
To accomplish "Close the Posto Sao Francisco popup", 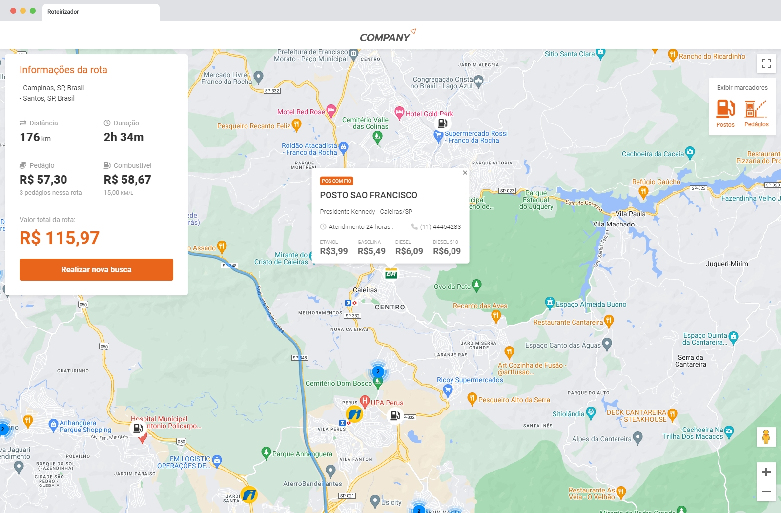I will tap(465, 173).
